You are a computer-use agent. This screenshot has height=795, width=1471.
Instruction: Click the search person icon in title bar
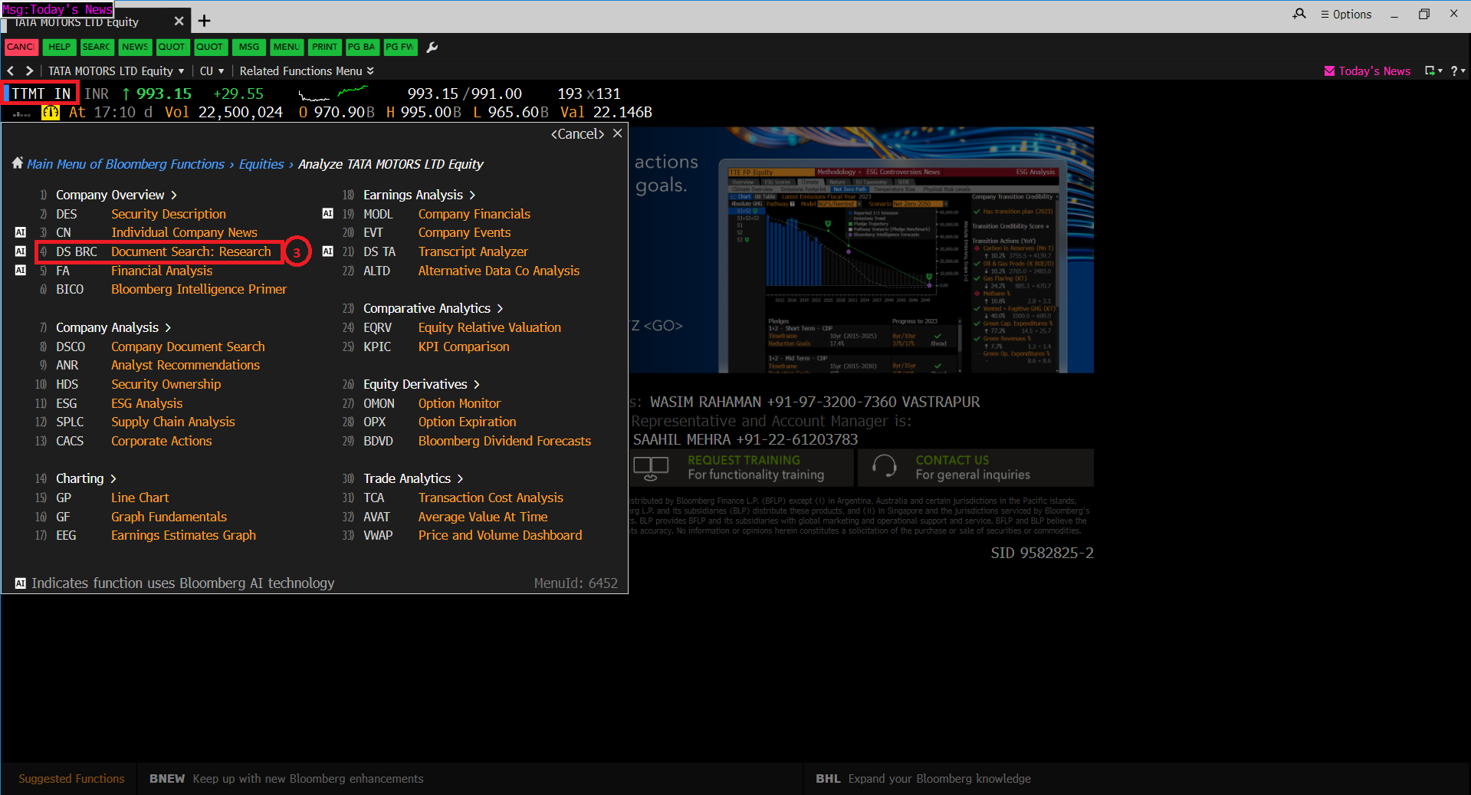point(1299,14)
